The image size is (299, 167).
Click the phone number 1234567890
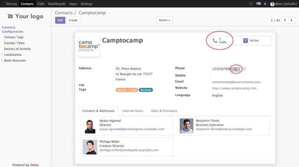point(222,69)
